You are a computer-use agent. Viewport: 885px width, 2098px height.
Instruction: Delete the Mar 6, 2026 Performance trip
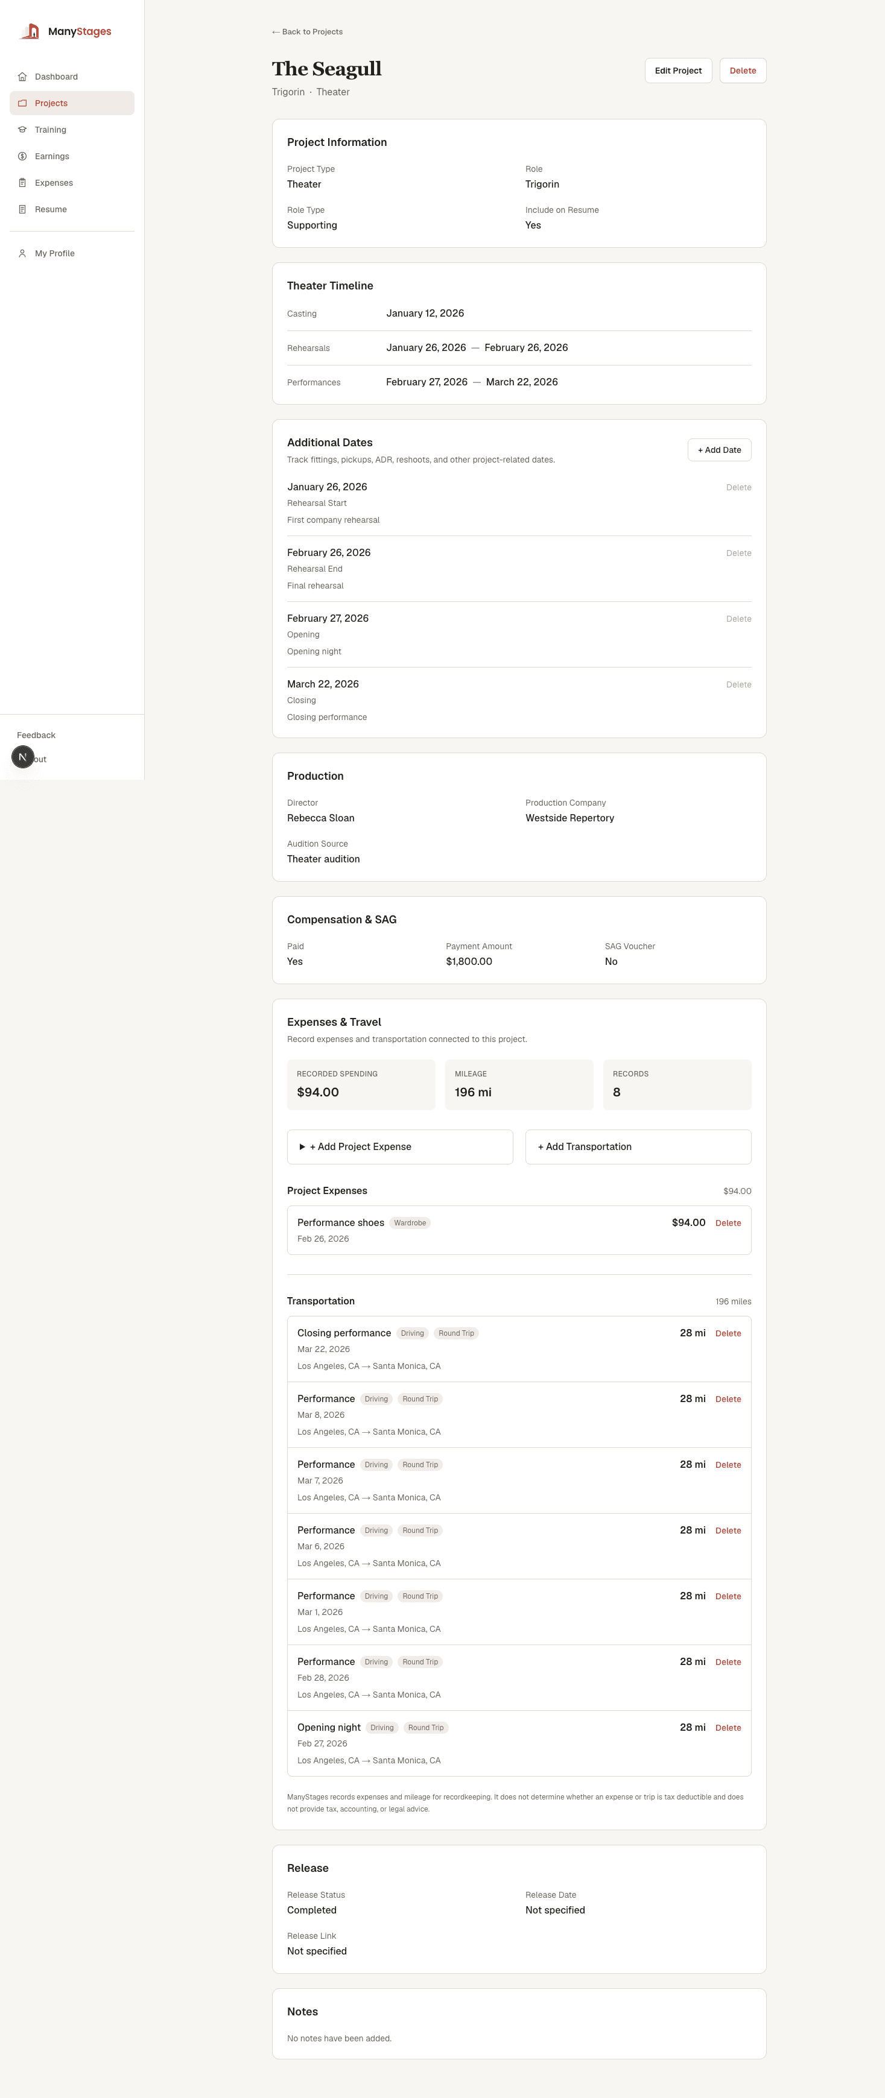click(728, 1531)
